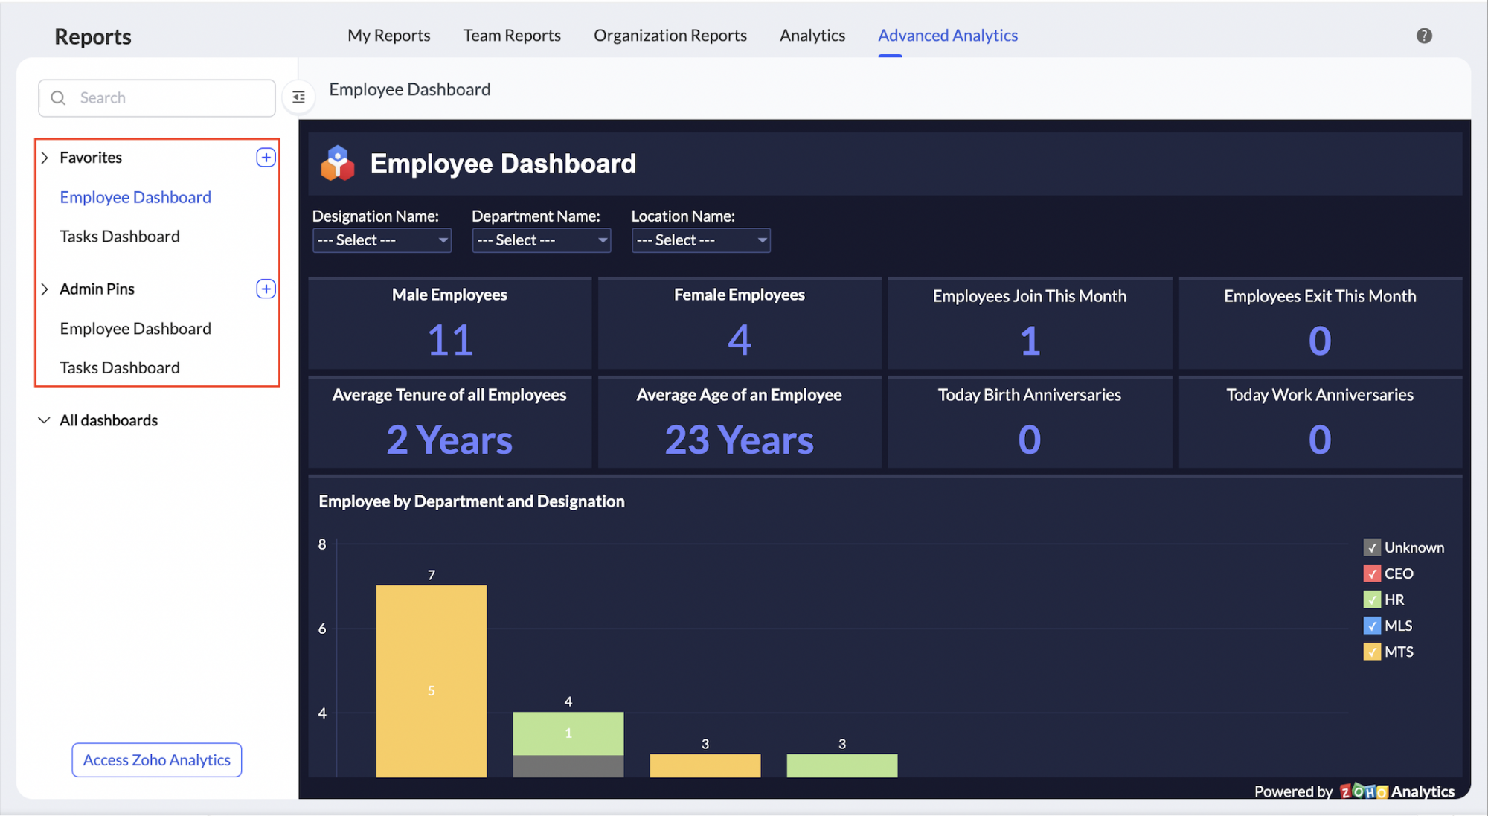Open the Organization Reports tab
This screenshot has height=816, width=1488.
pos(670,36)
